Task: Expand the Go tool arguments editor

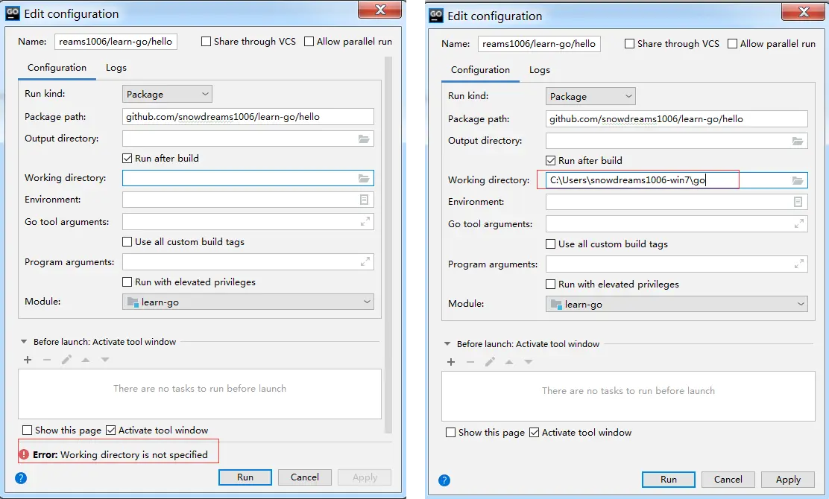Action: coord(364,221)
